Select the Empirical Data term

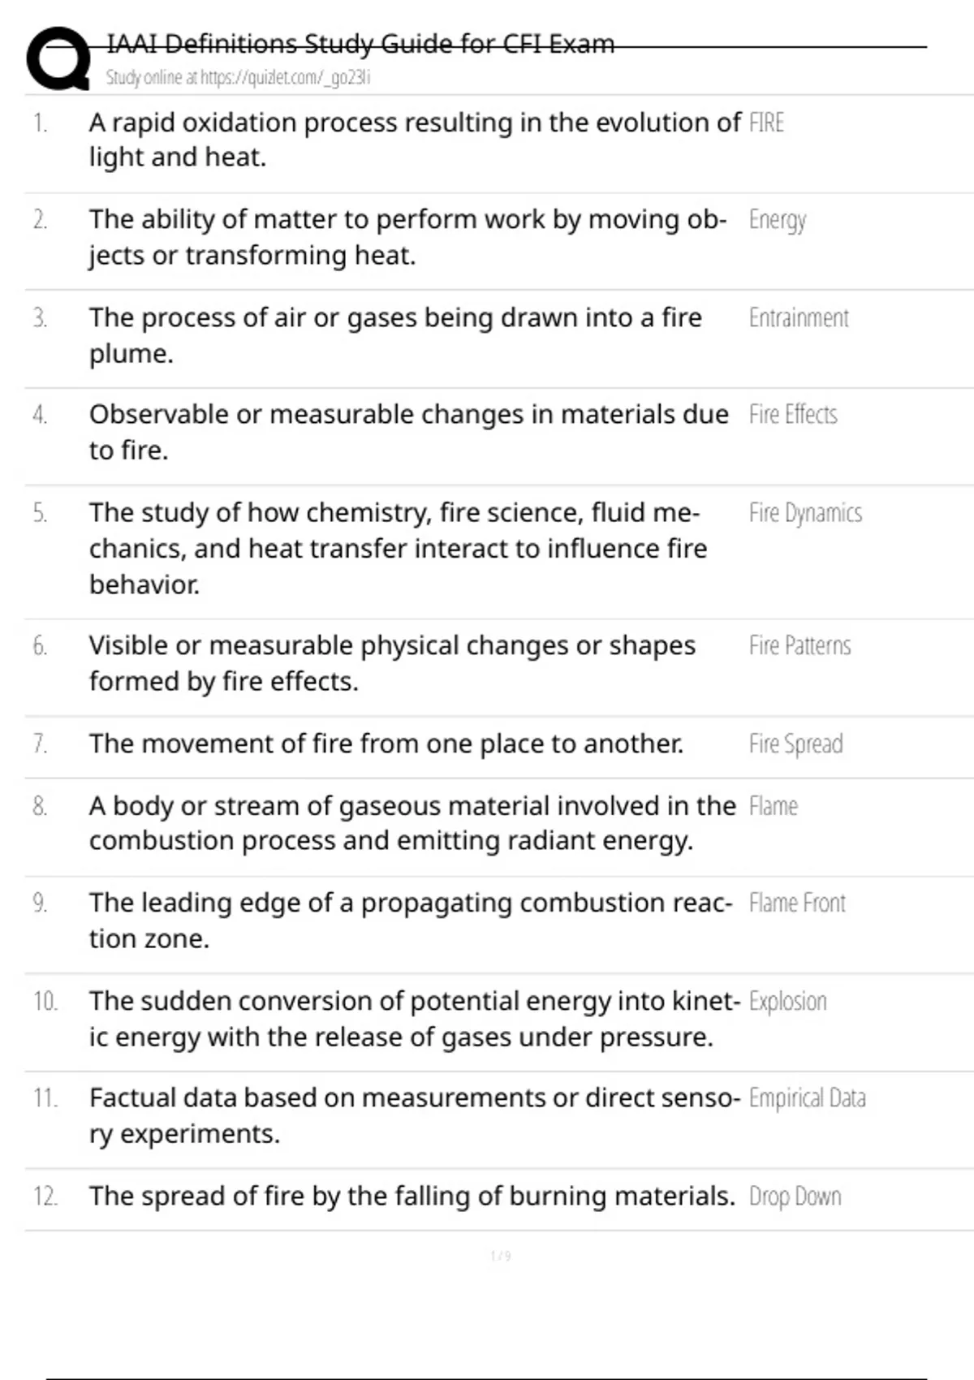[x=807, y=1098]
